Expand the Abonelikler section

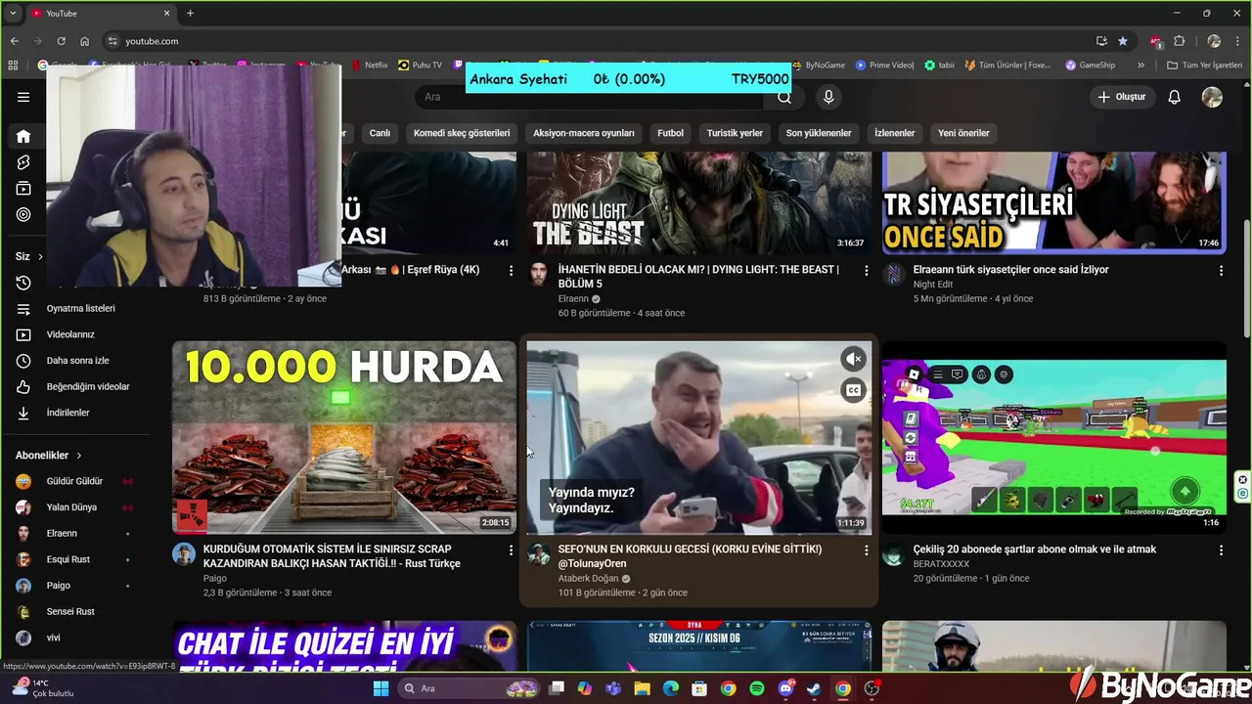click(49, 455)
